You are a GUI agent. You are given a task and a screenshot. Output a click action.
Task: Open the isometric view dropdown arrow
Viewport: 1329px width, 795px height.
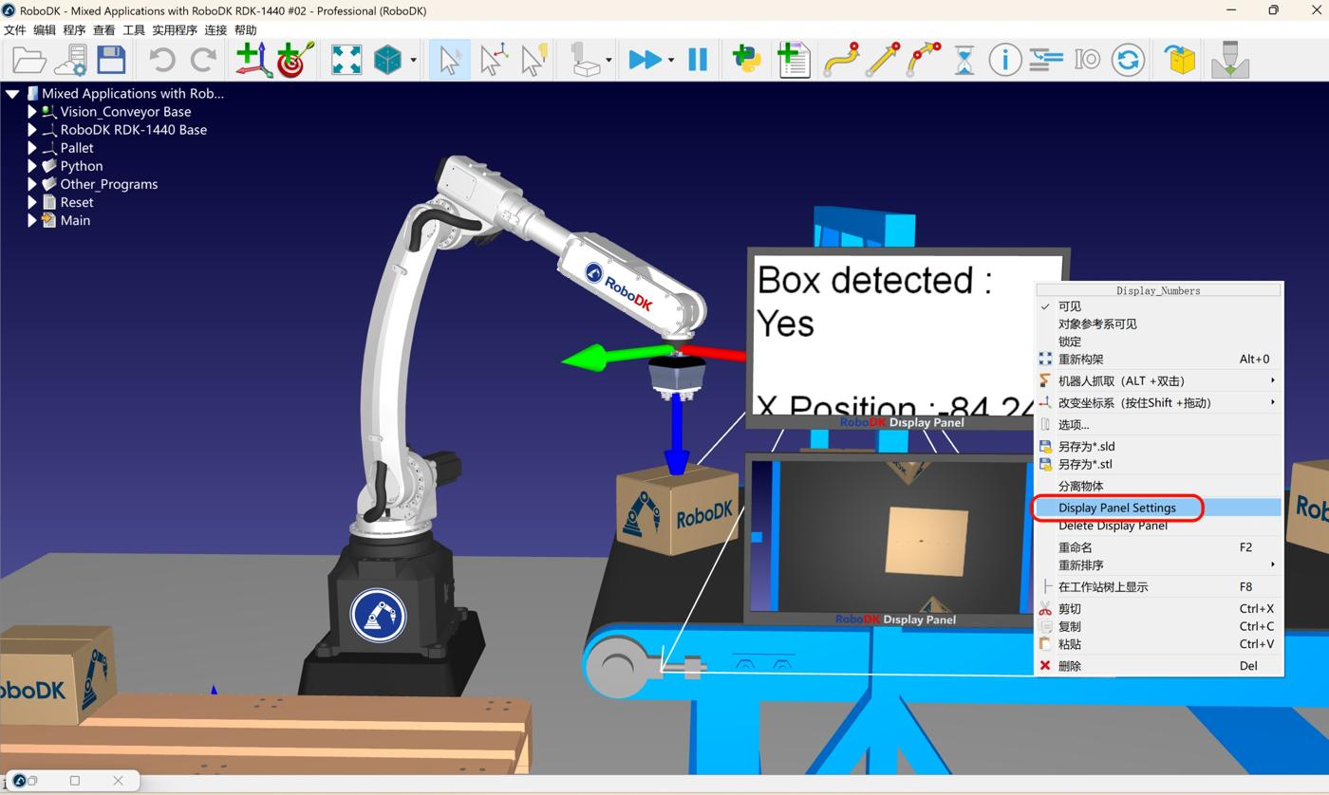pyautogui.click(x=414, y=60)
